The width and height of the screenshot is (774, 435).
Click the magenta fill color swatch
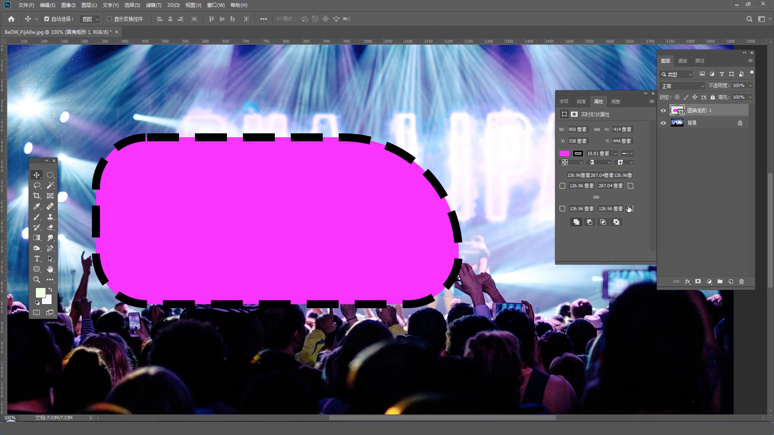pos(564,153)
